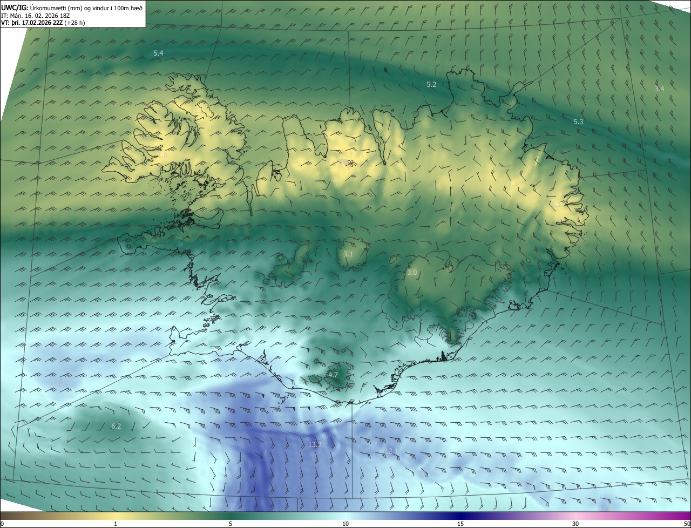
Task: Click the 3.1 value label on the glacier
Action: tap(348, 254)
